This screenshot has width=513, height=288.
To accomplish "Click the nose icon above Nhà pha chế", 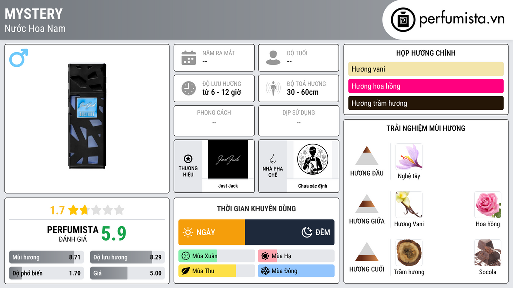I will (x=272, y=159).
